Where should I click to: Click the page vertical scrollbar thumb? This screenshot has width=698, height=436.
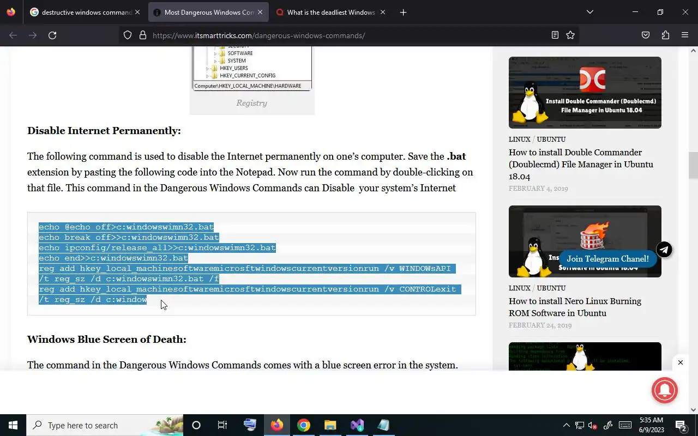coord(693,165)
